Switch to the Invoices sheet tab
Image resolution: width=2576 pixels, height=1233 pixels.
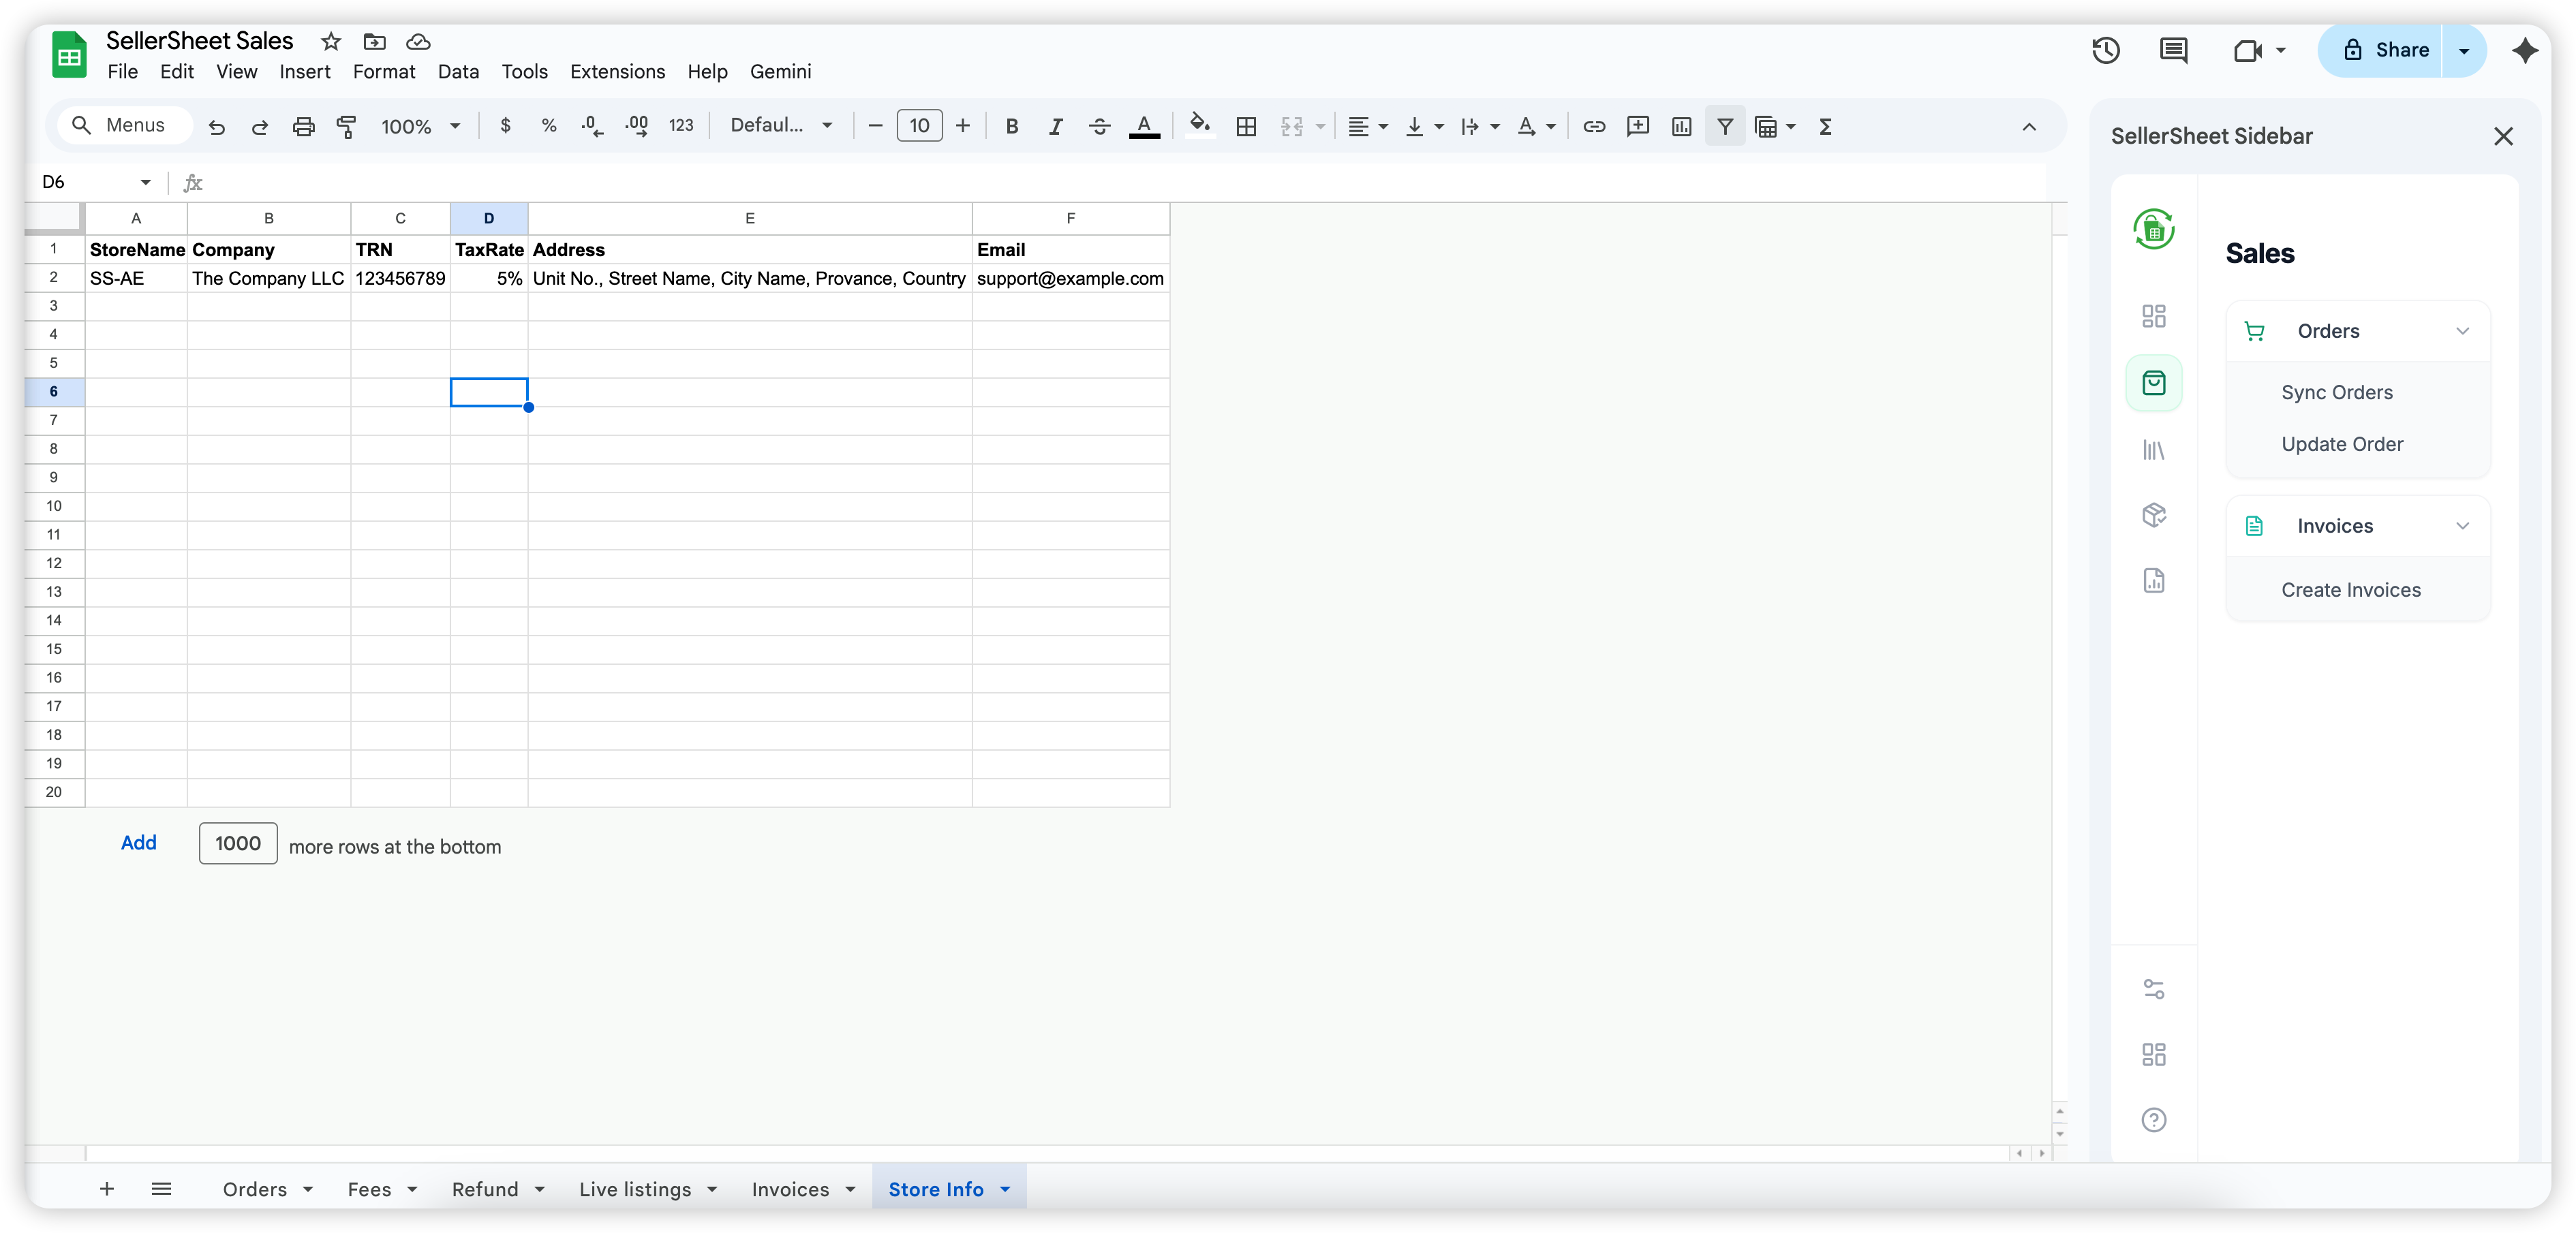click(x=790, y=1189)
